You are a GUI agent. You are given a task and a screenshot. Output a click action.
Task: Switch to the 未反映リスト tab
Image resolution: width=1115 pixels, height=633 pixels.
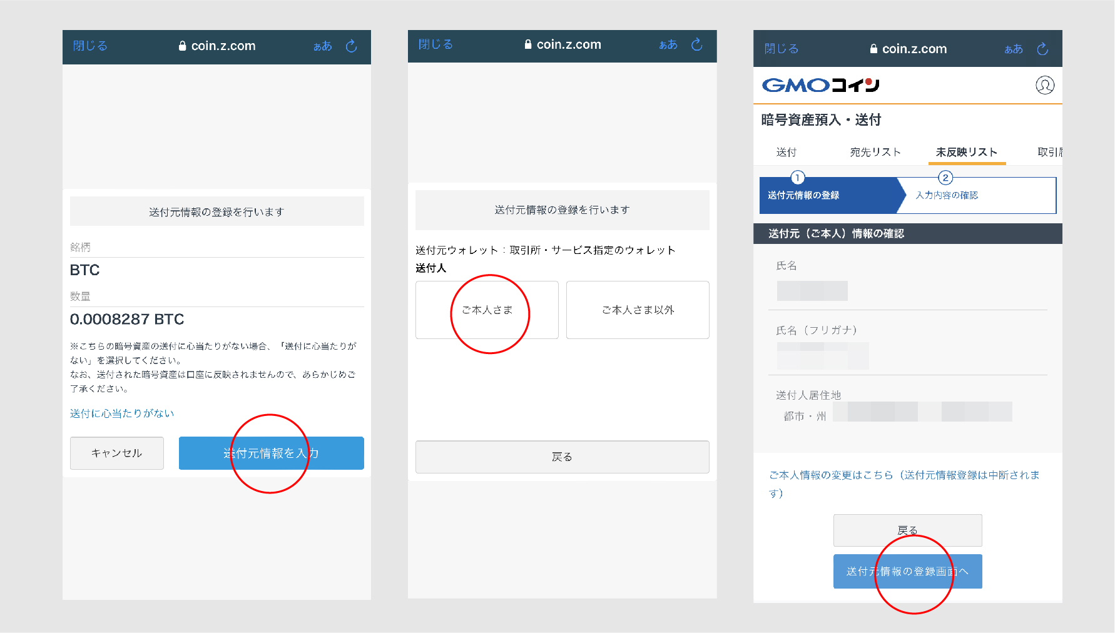tap(967, 152)
